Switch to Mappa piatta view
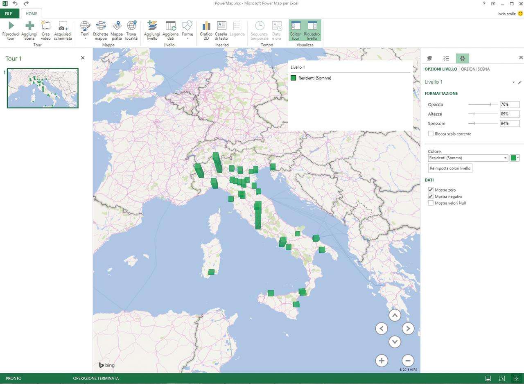 (117, 26)
